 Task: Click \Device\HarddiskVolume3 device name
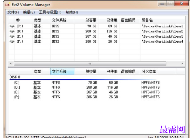pyautogui.click(x=163, y=36)
